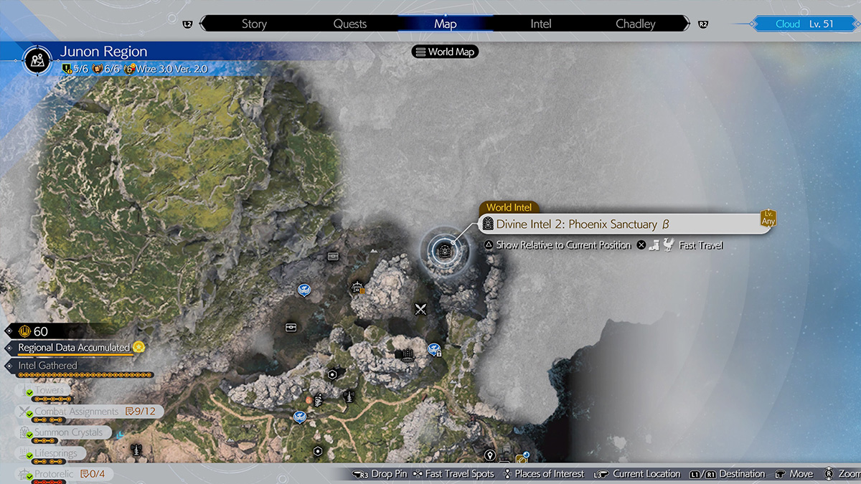861x484 pixels.
Task: Expand the Intel Gathered section
Action: coord(47,366)
